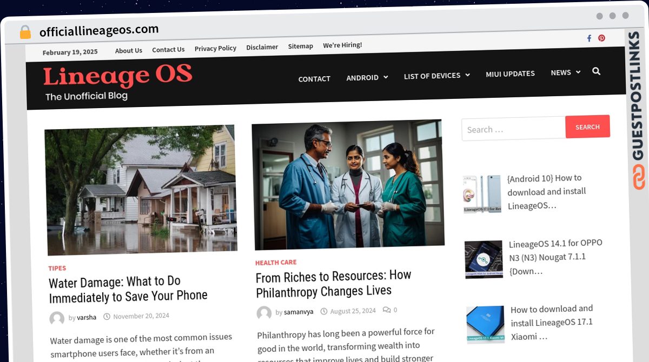The width and height of the screenshot is (649, 362).
Task: Open the Privacy Policy link
Action: [215, 48]
